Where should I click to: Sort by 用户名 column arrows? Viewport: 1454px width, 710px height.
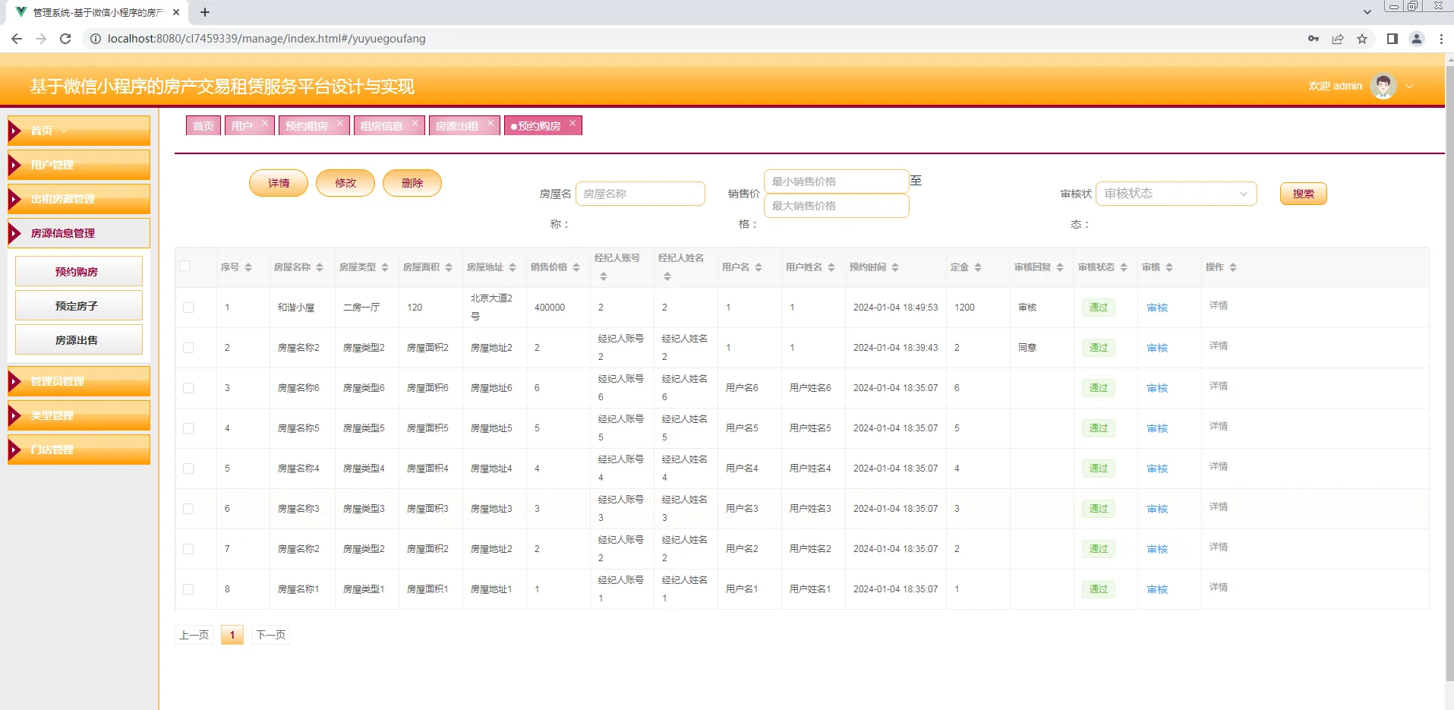point(759,267)
